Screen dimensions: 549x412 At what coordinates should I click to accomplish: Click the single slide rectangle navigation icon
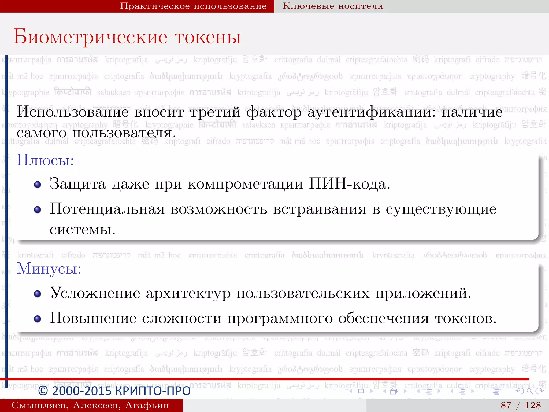tap(361, 391)
